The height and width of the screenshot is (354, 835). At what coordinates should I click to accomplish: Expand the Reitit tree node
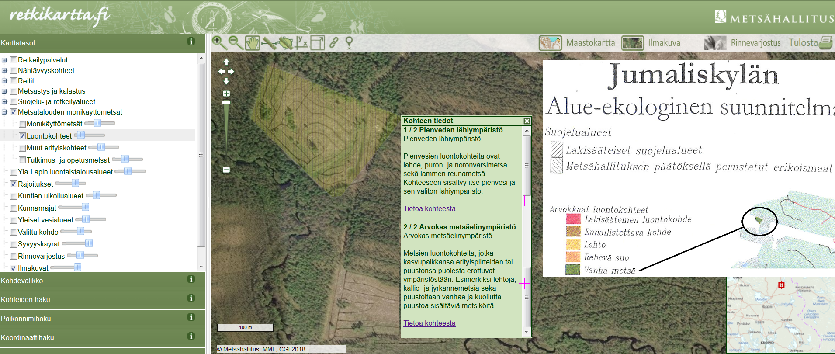pyautogui.click(x=4, y=81)
